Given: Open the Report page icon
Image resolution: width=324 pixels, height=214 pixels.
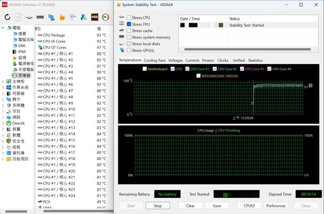Looking at the screenshot, I should coord(19,17).
